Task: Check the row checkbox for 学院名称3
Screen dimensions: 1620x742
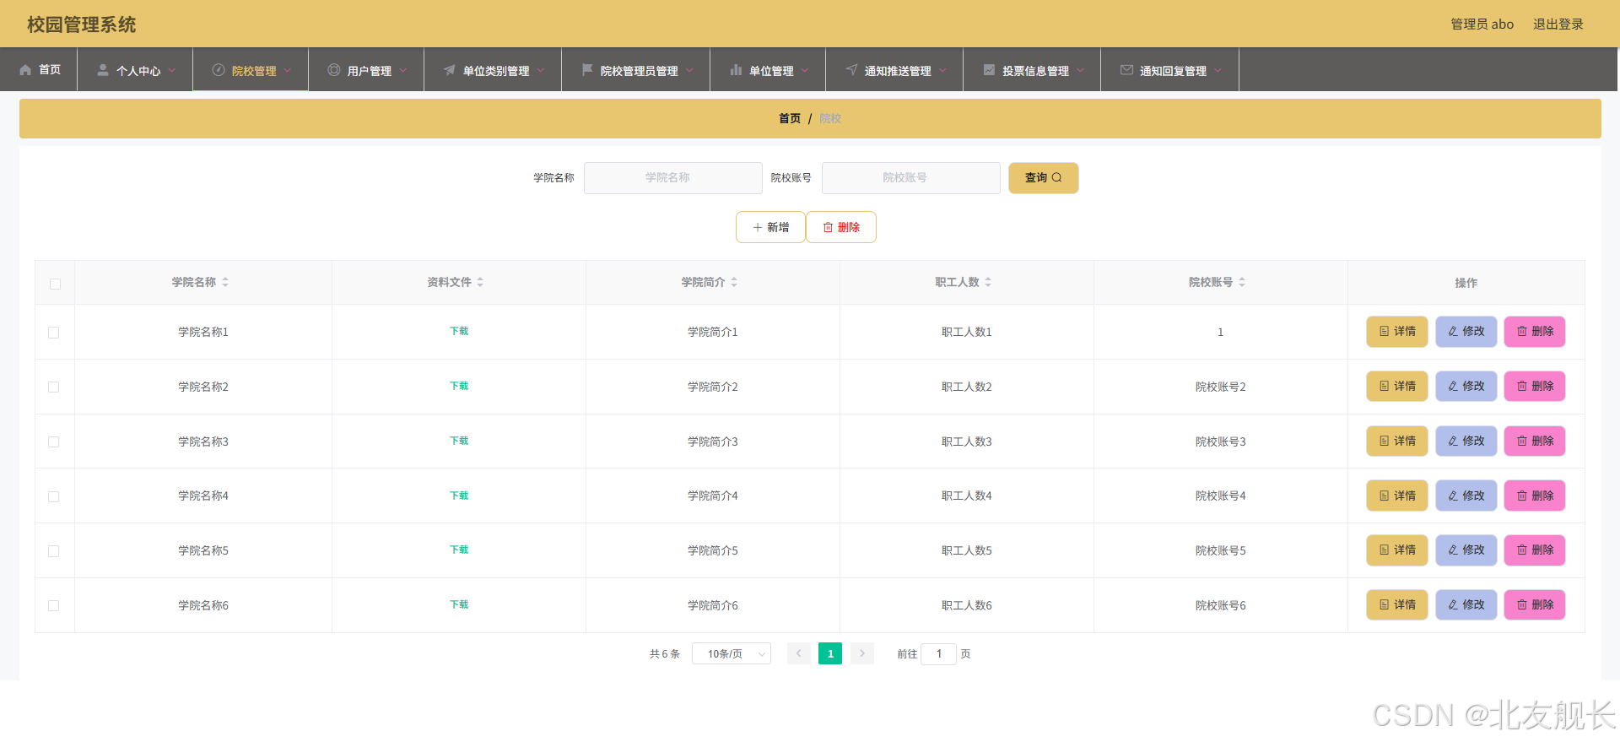Action: (x=54, y=441)
